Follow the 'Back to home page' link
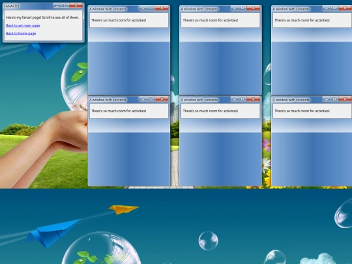 click(21, 33)
